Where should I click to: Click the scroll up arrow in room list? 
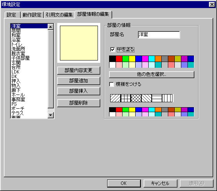(x=51, y=27)
